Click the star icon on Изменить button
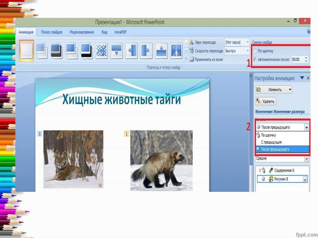The height and width of the screenshot is (238, 318). (x=259, y=90)
